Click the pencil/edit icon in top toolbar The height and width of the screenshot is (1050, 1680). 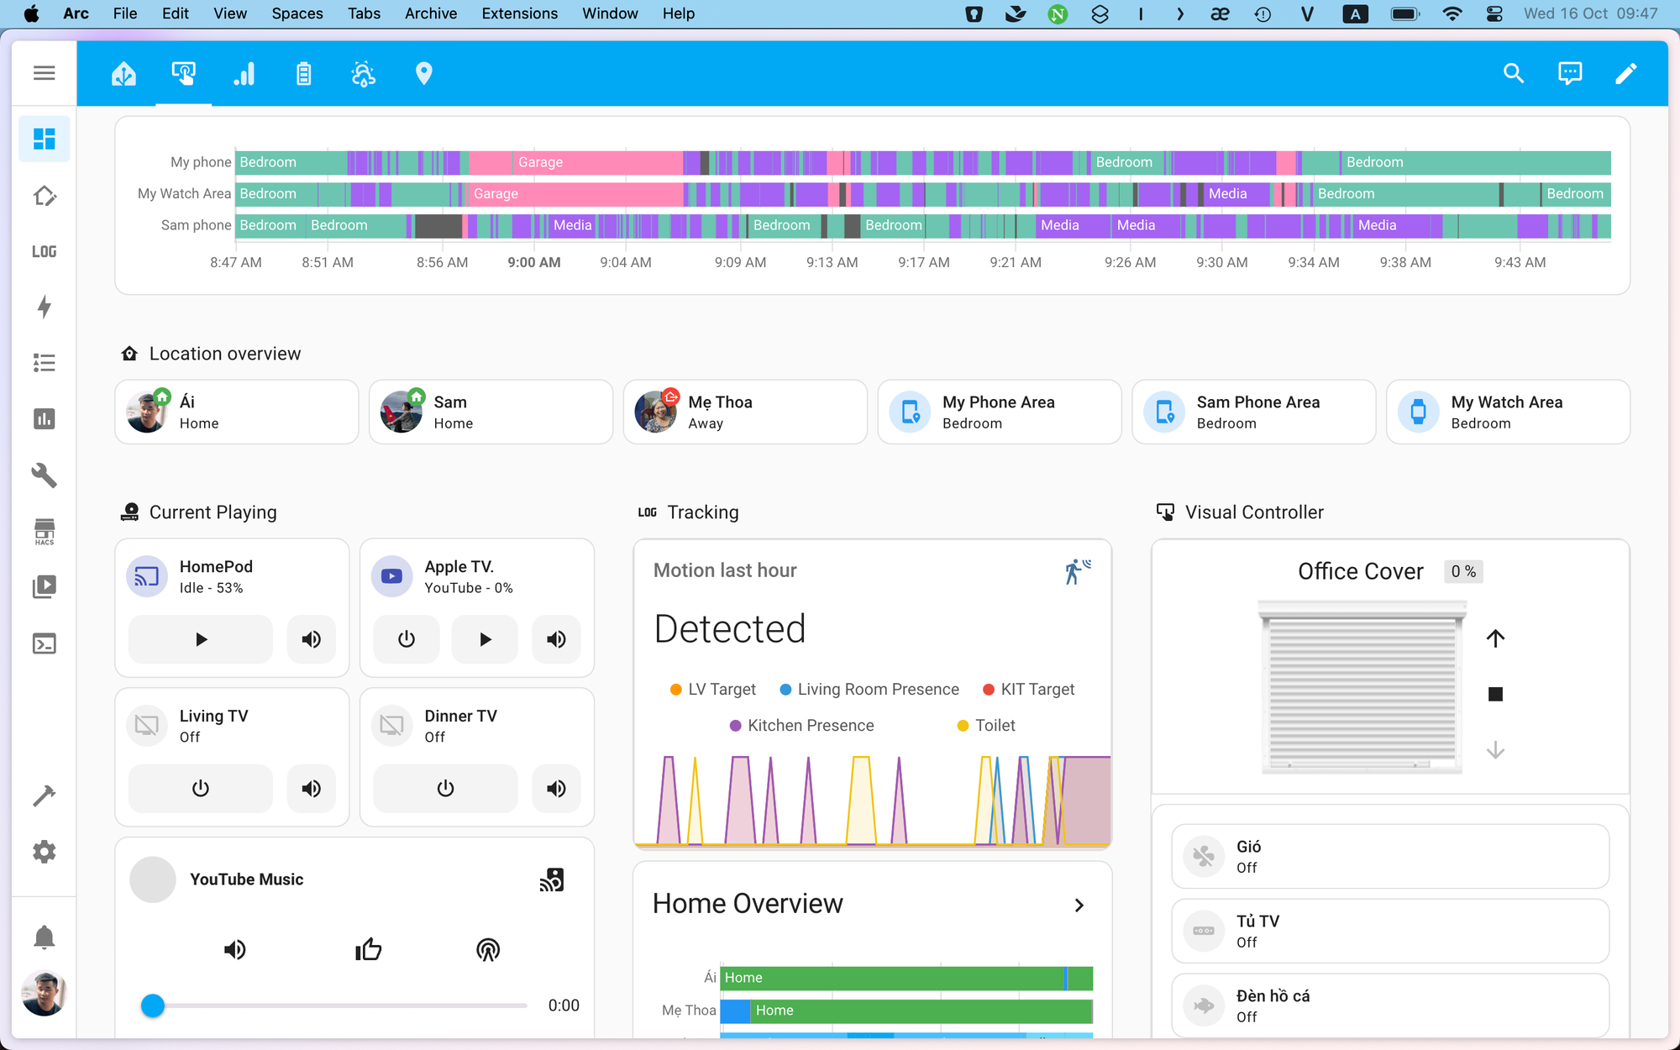tap(1625, 74)
